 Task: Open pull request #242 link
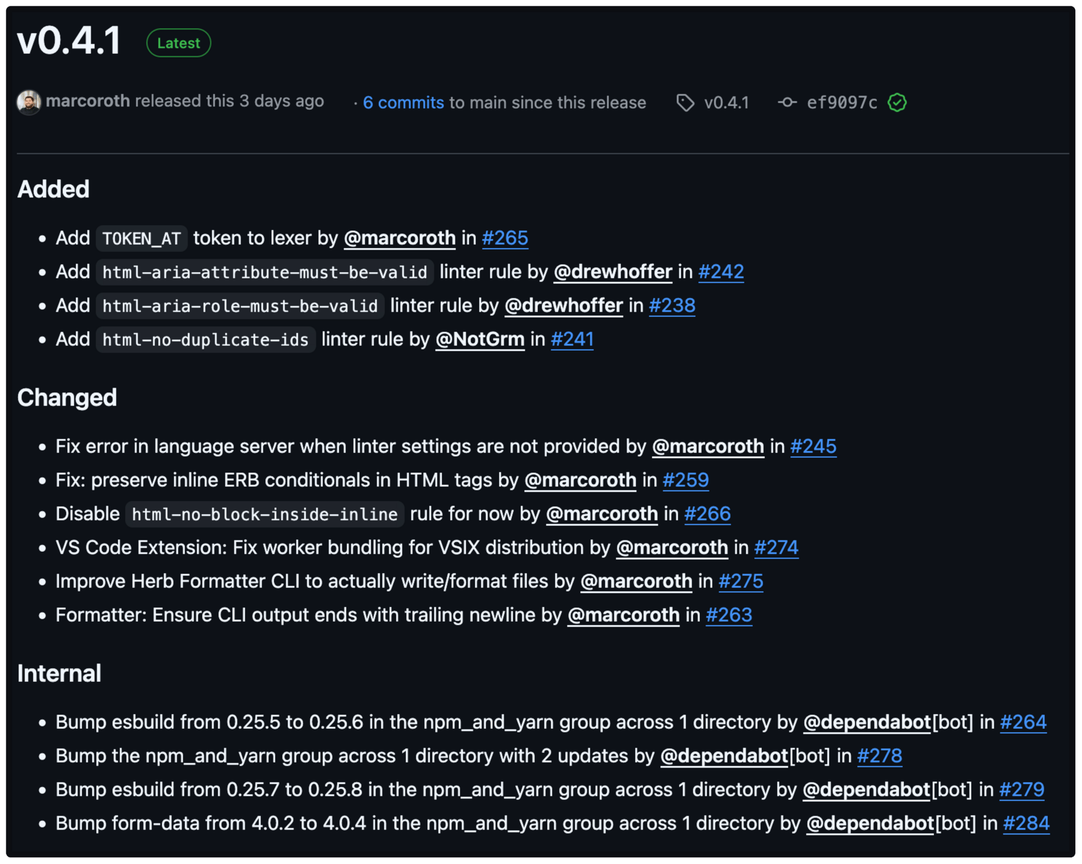click(721, 272)
